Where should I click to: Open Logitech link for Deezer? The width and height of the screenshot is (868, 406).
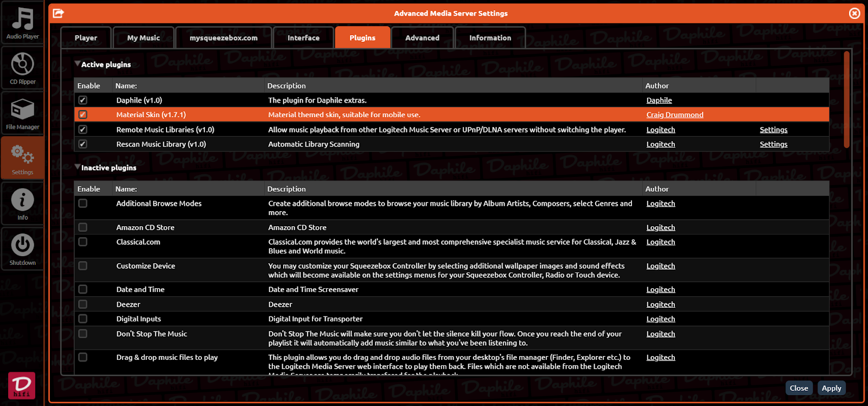(x=661, y=304)
